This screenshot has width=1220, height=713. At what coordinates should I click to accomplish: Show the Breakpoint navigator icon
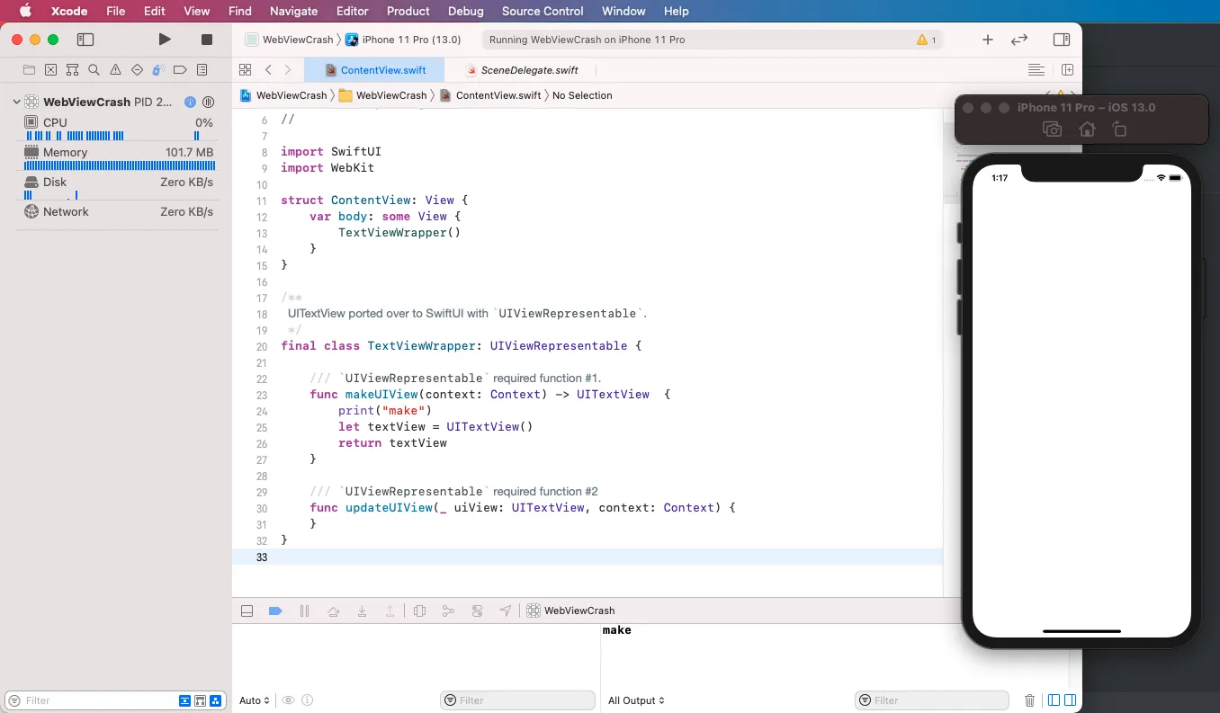[180, 69]
